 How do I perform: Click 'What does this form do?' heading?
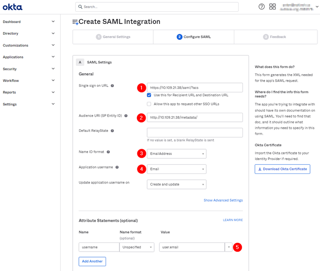tap(275, 67)
